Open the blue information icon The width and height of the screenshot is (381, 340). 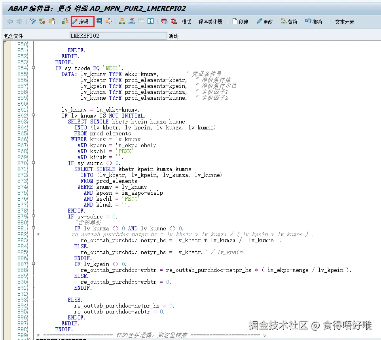click(151, 21)
